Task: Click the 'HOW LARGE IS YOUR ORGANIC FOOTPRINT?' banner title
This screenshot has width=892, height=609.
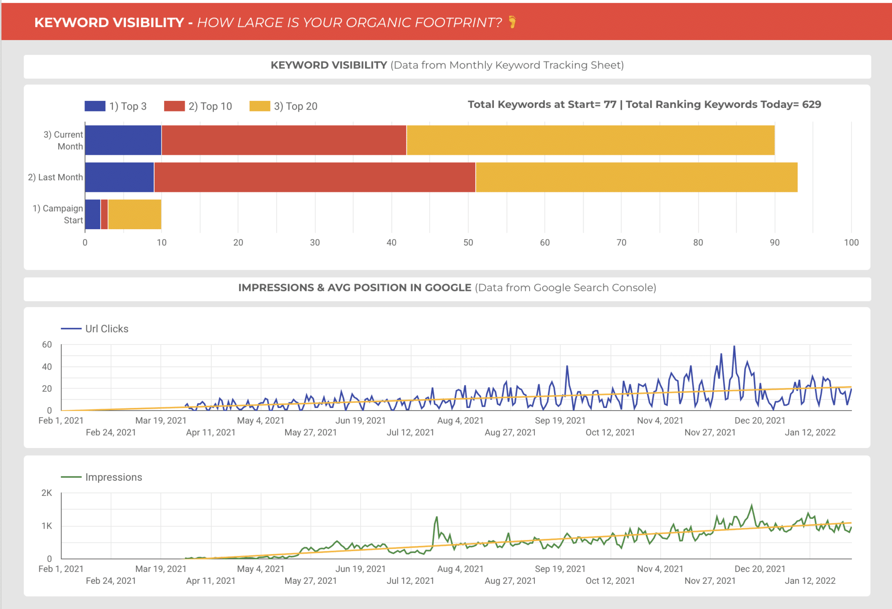Action: pyautogui.click(x=349, y=22)
